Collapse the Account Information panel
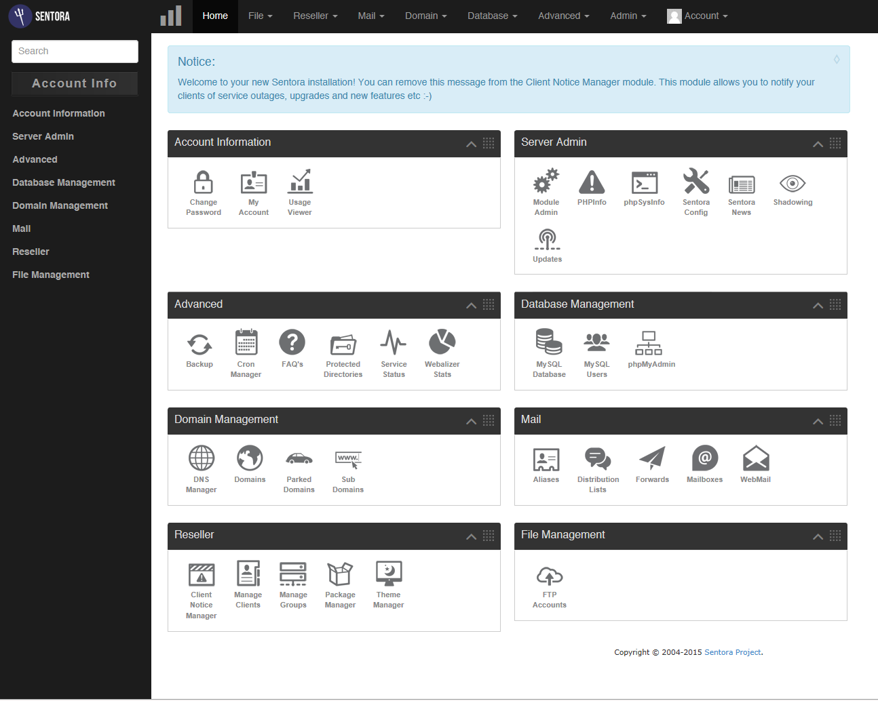 click(x=471, y=144)
